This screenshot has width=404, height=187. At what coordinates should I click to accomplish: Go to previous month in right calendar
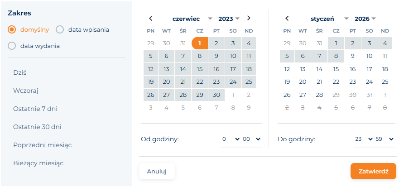pos(287,19)
